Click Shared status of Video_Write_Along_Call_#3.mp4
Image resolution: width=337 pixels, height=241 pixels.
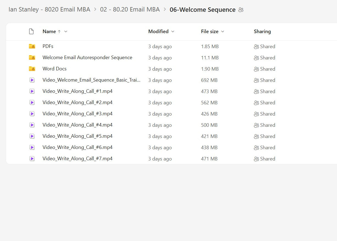(x=264, y=114)
